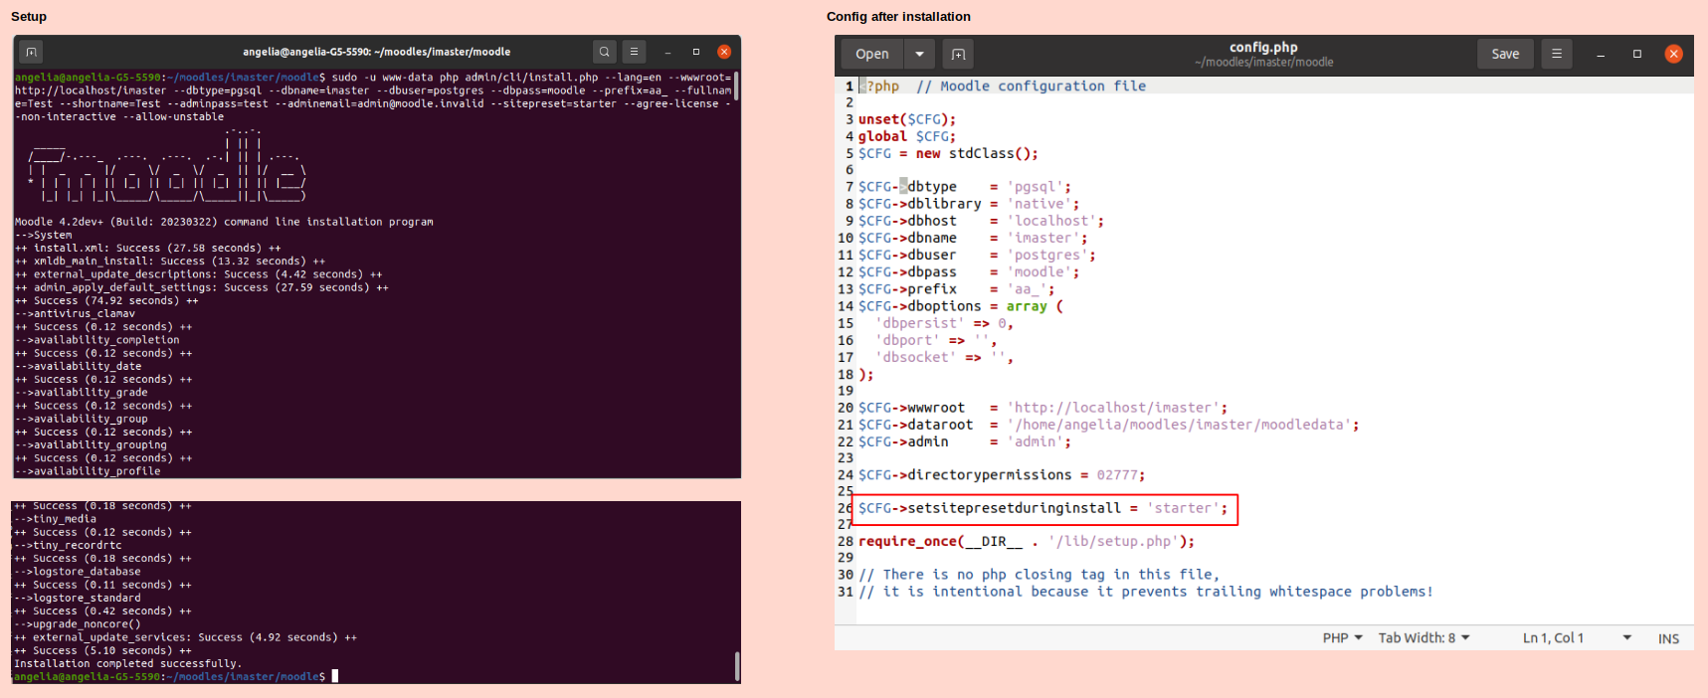The image size is (1708, 698).
Task: Open the Ln 1, Col 1 position dropdown
Action: tap(1577, 638)
